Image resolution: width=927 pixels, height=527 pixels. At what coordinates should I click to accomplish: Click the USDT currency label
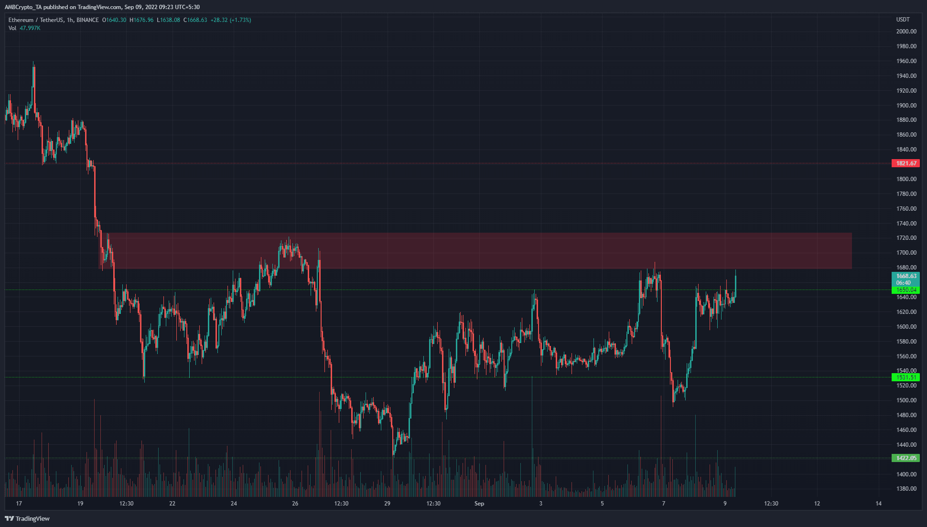pos(903,20)
